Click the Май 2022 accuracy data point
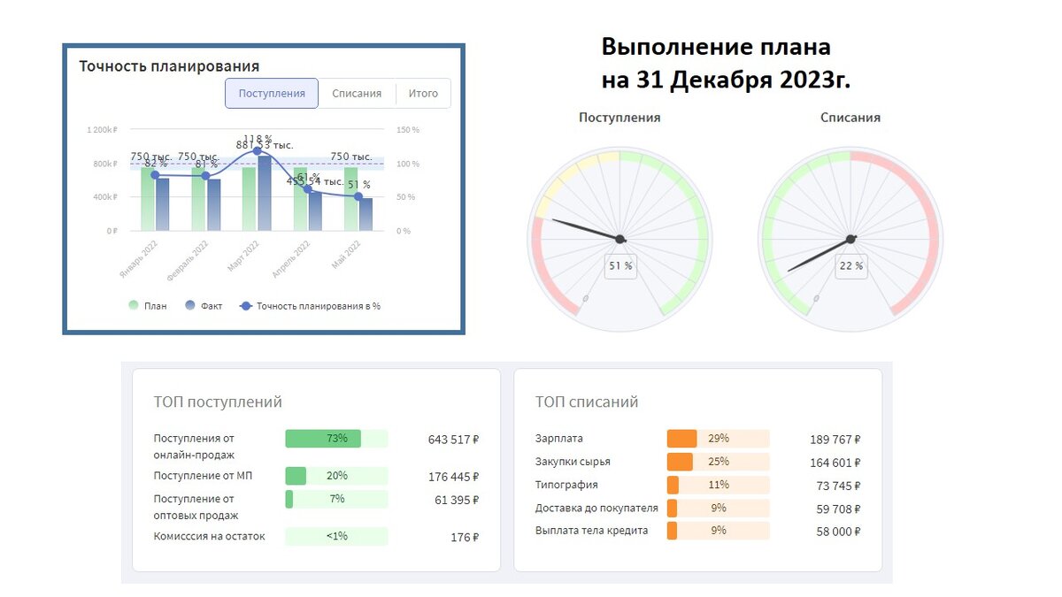 [x=358, y=196]
